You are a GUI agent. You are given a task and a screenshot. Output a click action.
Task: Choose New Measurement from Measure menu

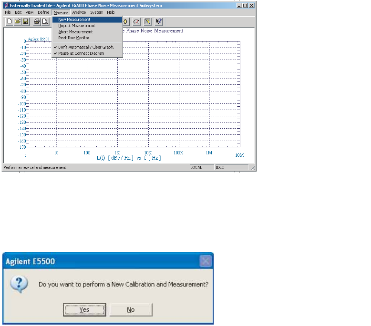(87, 20)
